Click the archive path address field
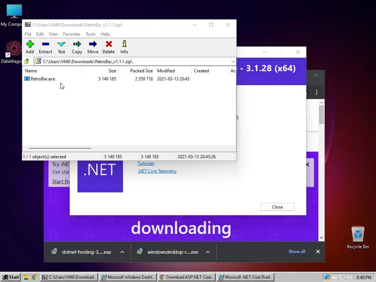Viewport: 376px width, 282px height. tap(135, 62)
